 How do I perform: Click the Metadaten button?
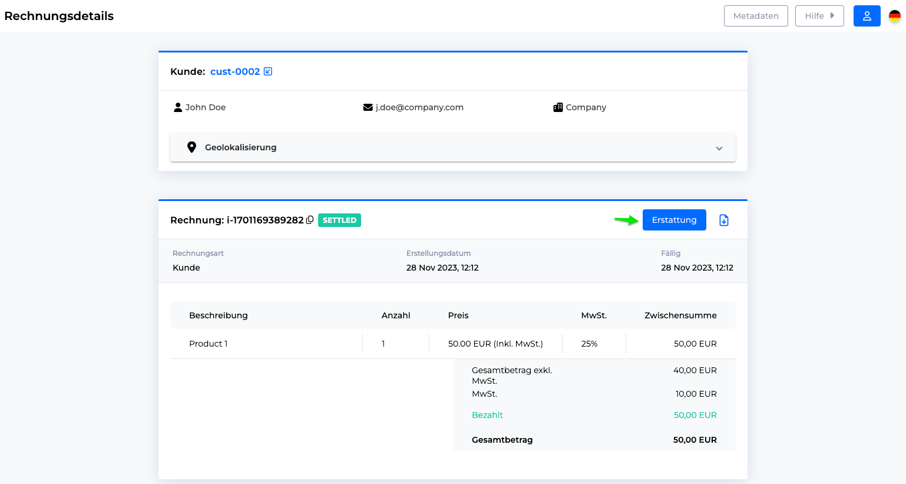[x=756, y=16]
